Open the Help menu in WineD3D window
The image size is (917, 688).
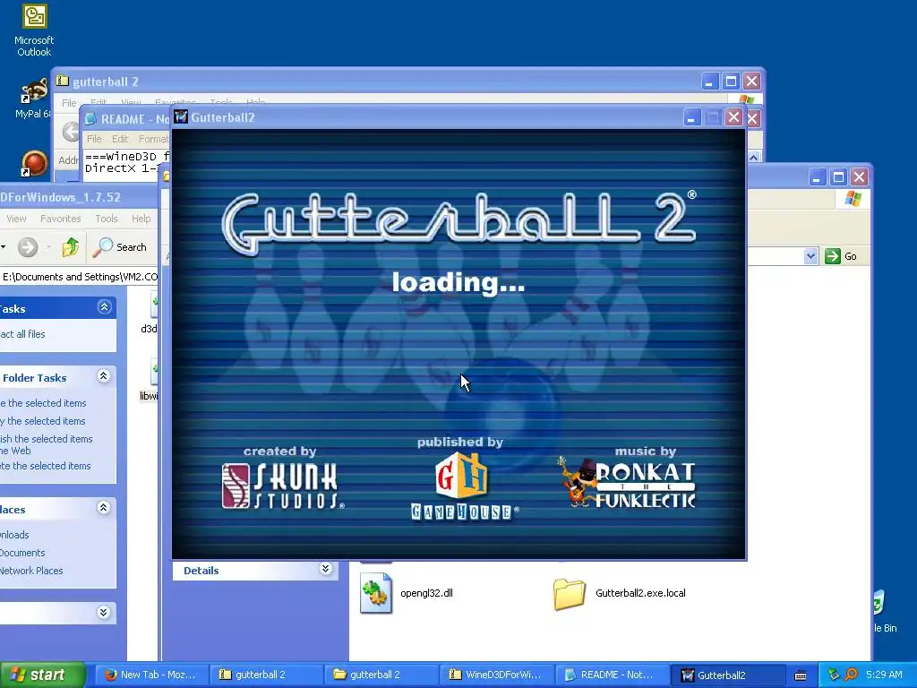141,219
